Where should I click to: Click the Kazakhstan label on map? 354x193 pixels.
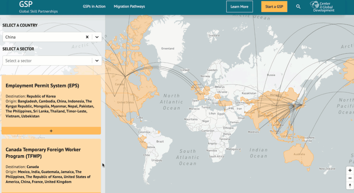point(249,93)
